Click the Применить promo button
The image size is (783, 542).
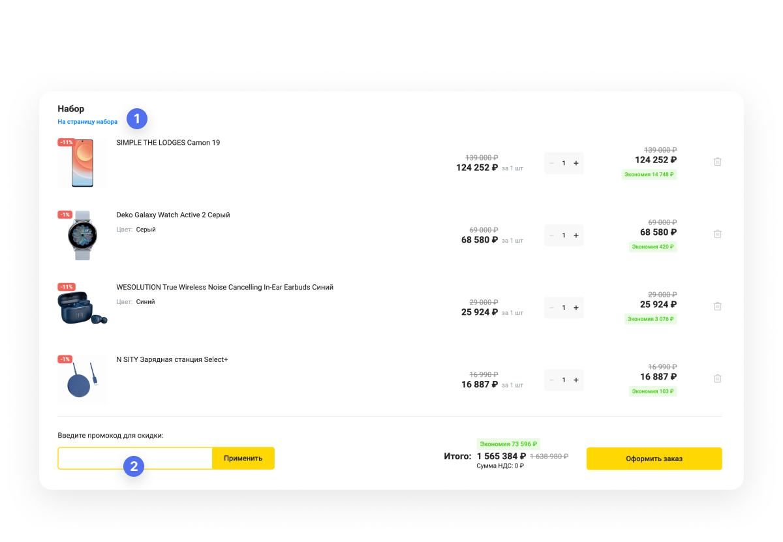click(x=243, y=459)
